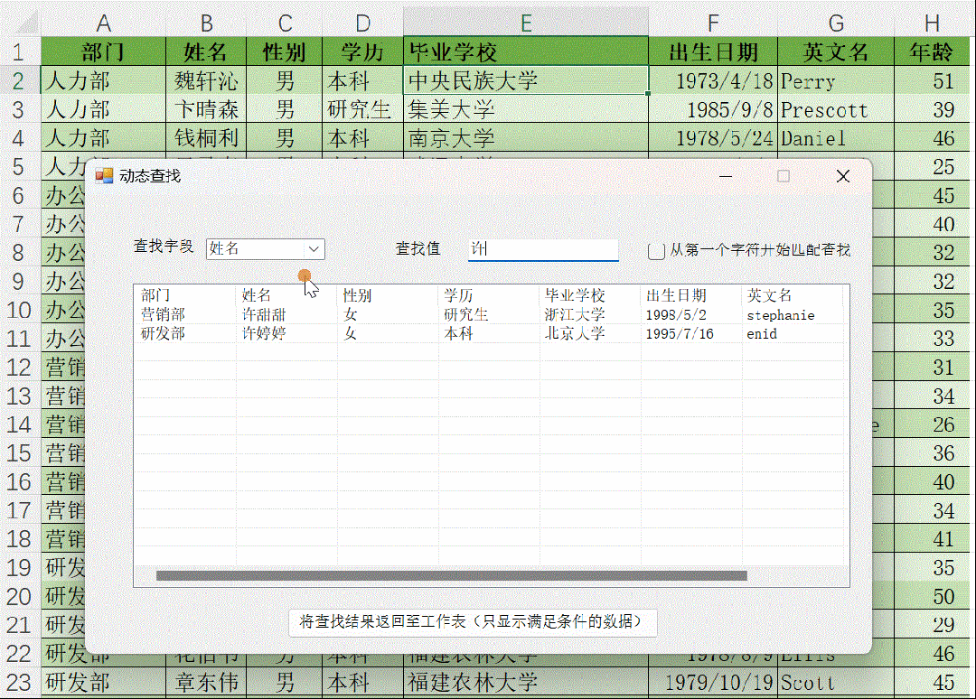Image resolution: width=976 pixels, height=699 pixels.
Task: Select column A header in the worksheet
Action: [103, 23]
